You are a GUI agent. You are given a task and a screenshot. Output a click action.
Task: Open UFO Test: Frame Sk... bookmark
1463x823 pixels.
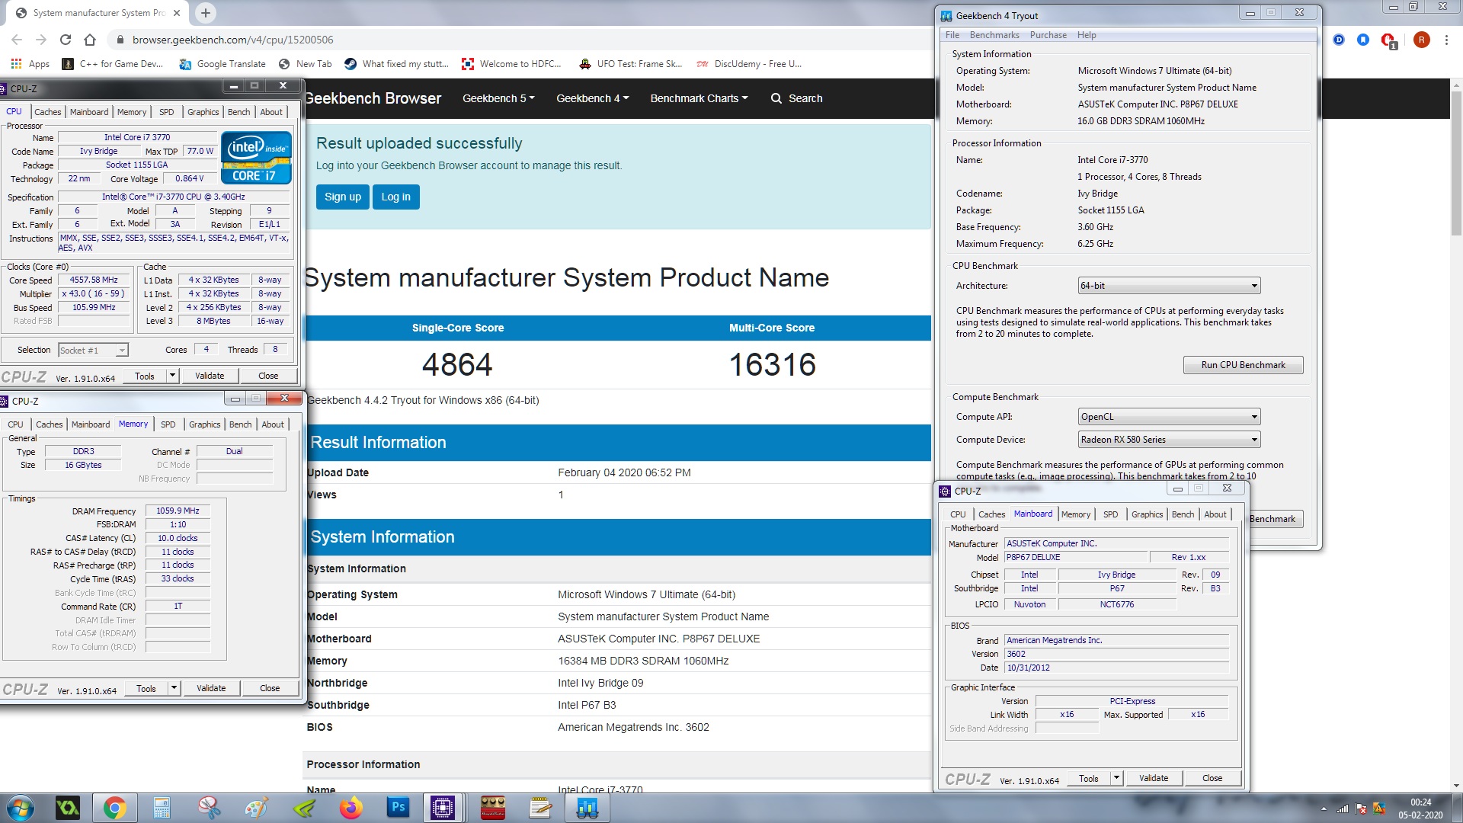tap(630, 64)
